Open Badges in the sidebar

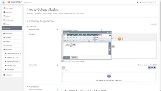point(12,16)
